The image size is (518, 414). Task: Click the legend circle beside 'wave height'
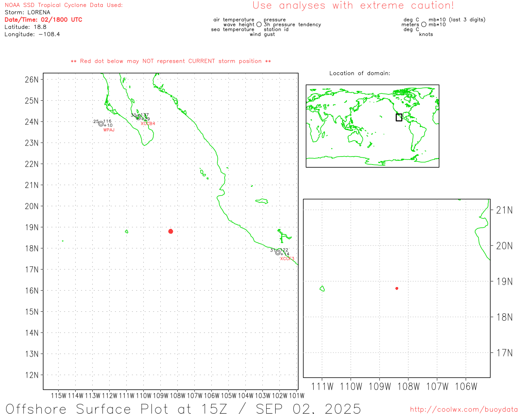(x=259, y=24)
